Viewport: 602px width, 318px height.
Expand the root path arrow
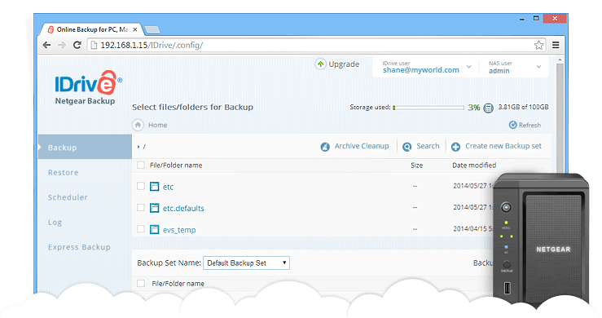click(x=138, y=147)
